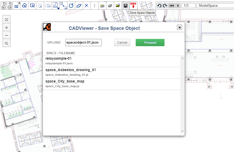Viewport: 234px width, 152px height.
Task: Click the CADViewer logo in dialog
Action: tap(47, 27)
